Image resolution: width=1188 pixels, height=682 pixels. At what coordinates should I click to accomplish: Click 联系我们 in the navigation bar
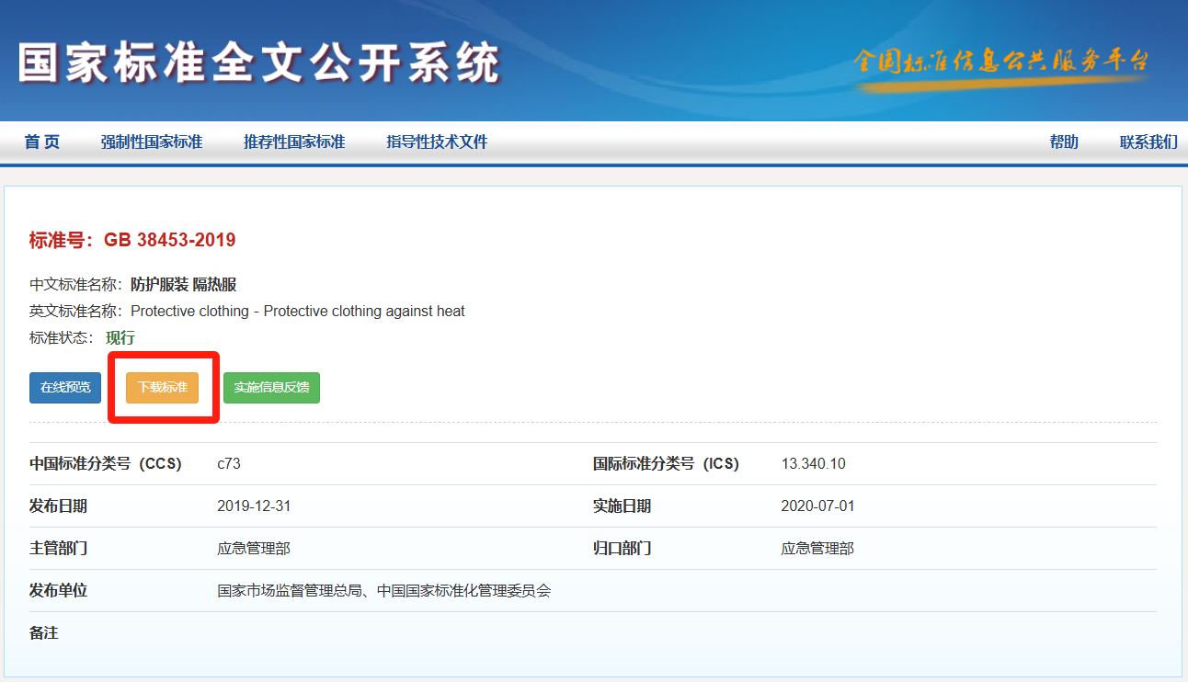coord(1148,142)
